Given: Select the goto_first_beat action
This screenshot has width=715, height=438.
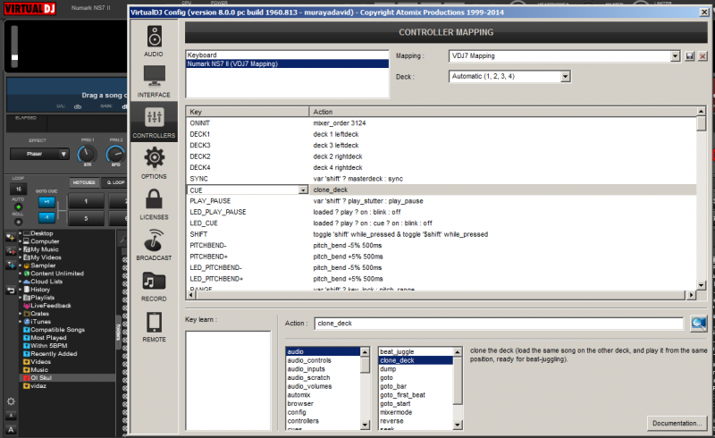Looking at the screenshot, I should tap(416, 395).
